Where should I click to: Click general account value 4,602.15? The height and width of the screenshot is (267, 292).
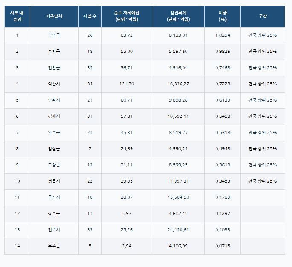[x=178, y=213]
